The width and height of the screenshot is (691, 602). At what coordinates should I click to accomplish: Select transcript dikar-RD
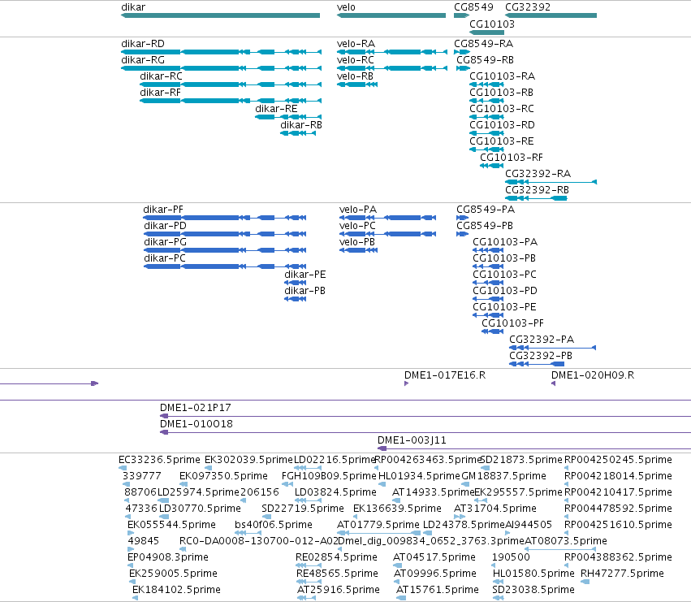(221, 52)
